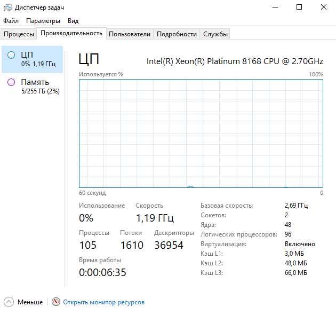Open Открыть монитор ресурсов link
Screen dimensions: 336x315
pos(103,302)
